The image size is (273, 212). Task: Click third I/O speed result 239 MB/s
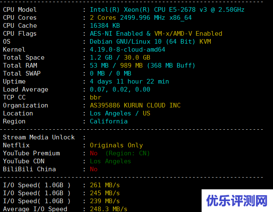click(105, 201)
